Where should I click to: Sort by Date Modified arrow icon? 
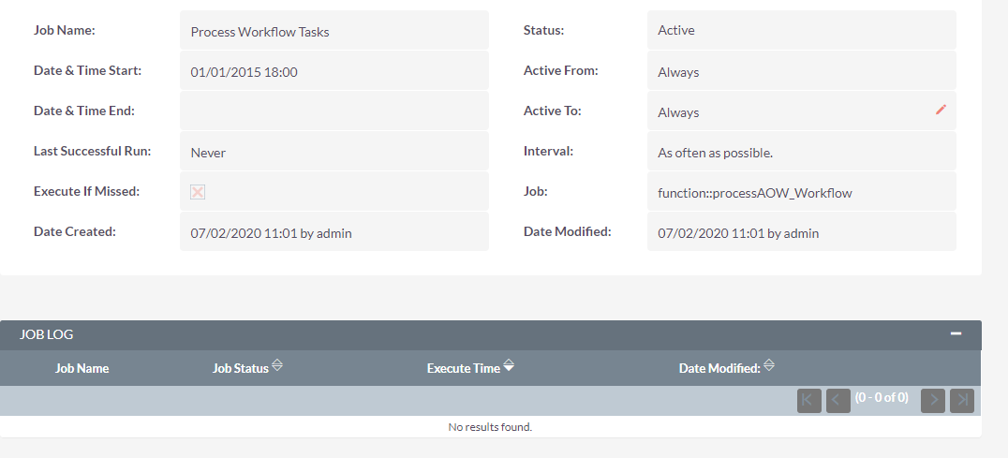pos(769,365)
